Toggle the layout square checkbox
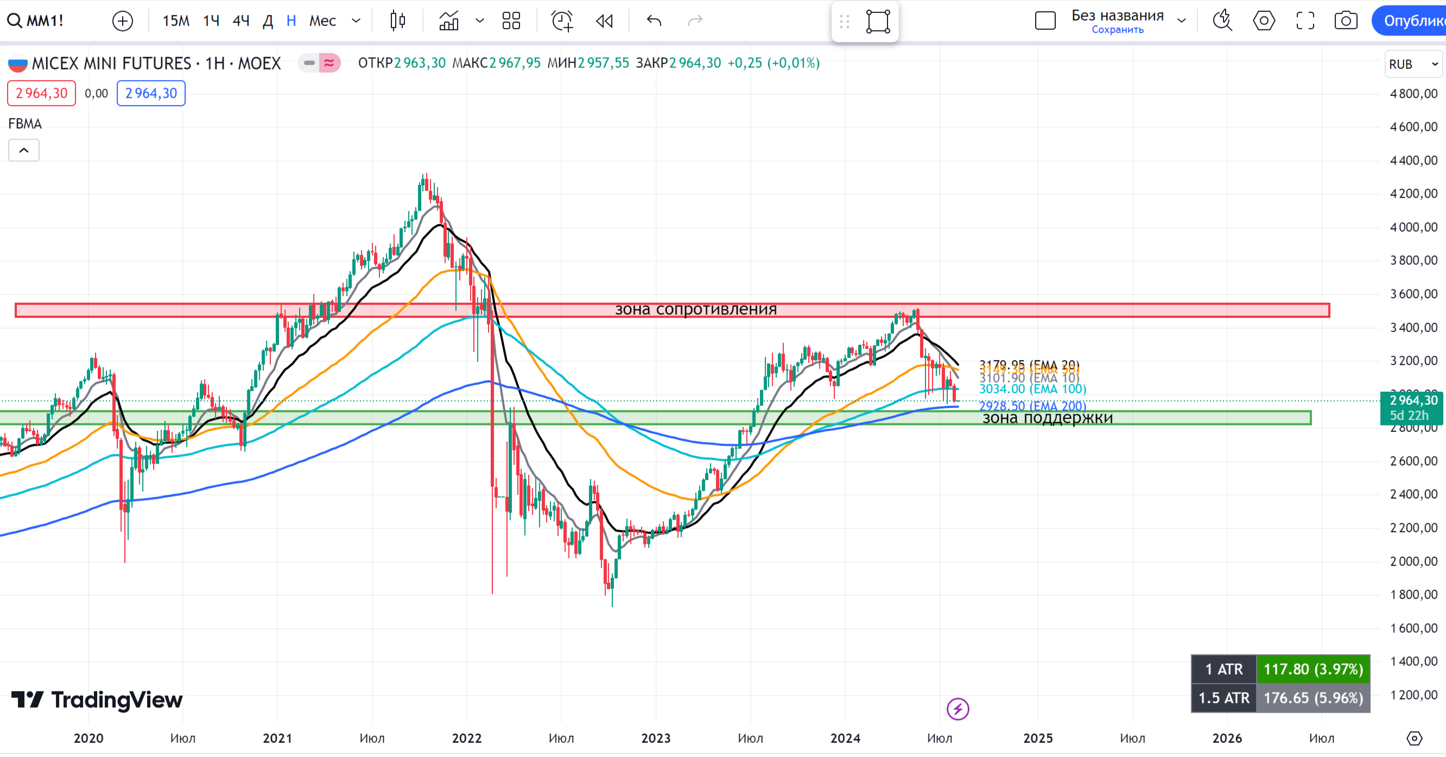1446x757 pixels. [1045, 21]
